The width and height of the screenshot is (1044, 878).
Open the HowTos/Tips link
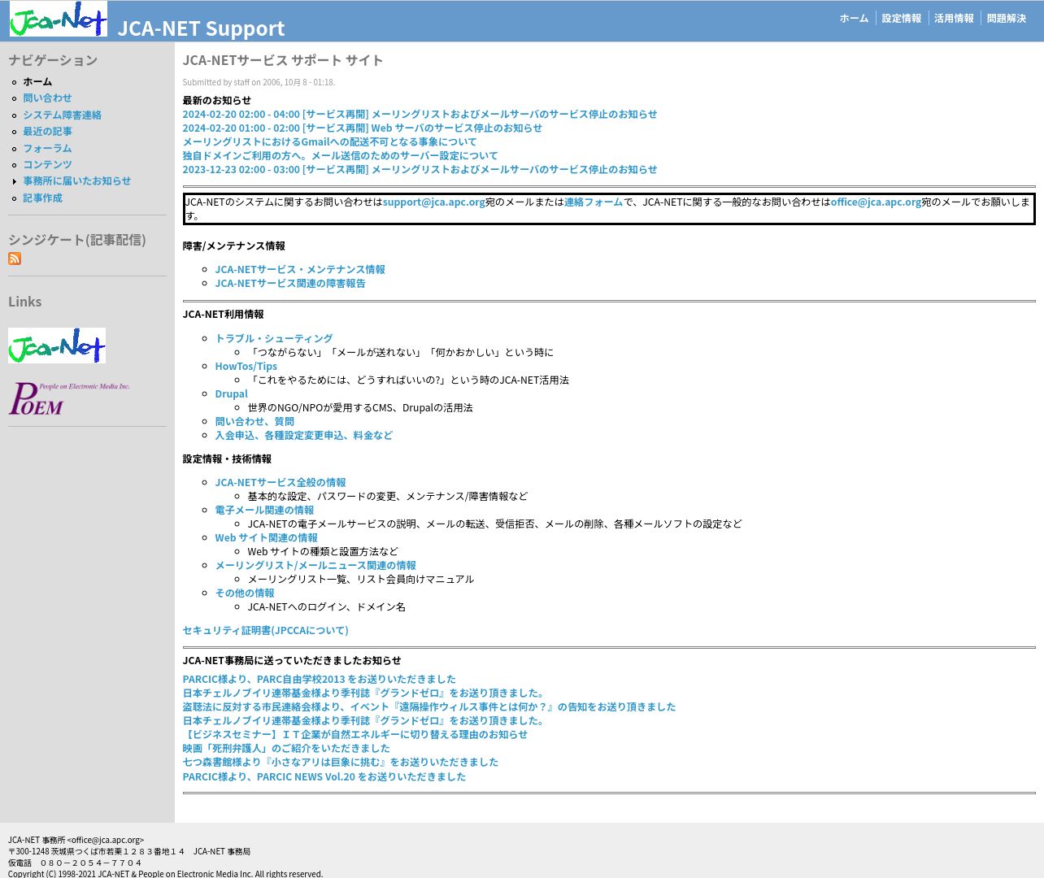coord(246,366)
